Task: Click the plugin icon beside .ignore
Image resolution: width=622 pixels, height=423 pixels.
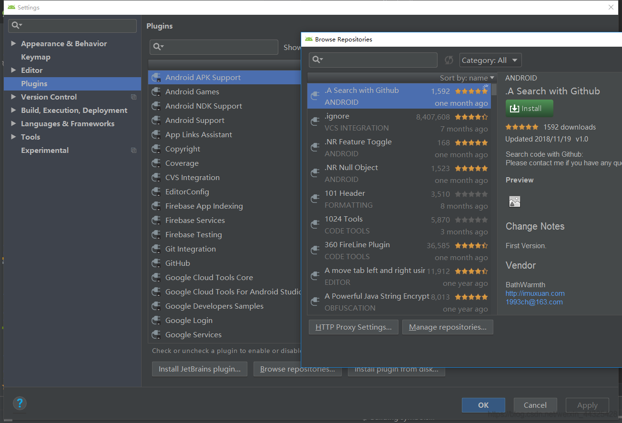Action: pyautogui.click(x=315, y=122)
